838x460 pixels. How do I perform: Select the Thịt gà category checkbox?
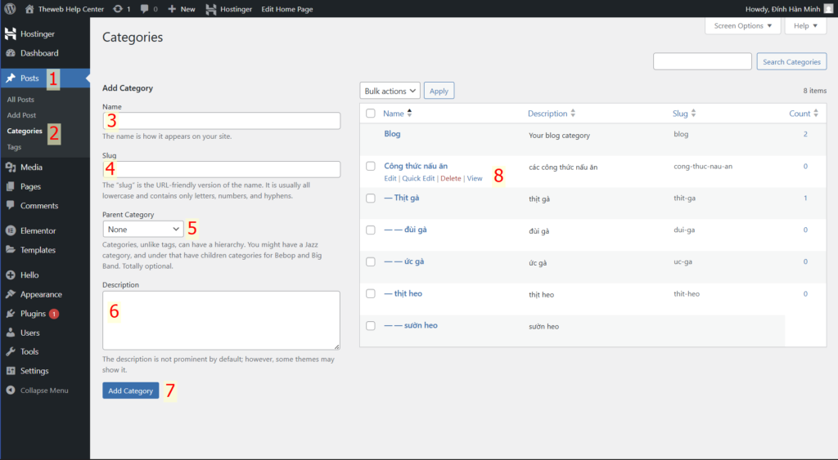tap(371, 198)
